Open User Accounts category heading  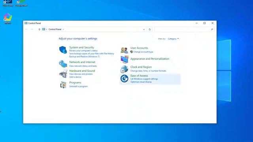point(139,48)
